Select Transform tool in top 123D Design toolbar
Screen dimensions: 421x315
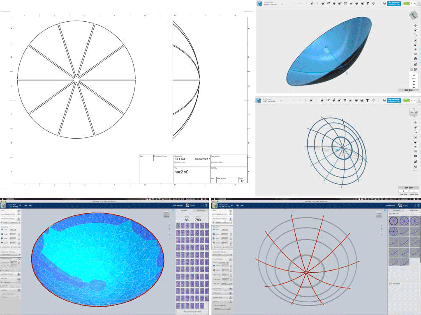[312, 3]
